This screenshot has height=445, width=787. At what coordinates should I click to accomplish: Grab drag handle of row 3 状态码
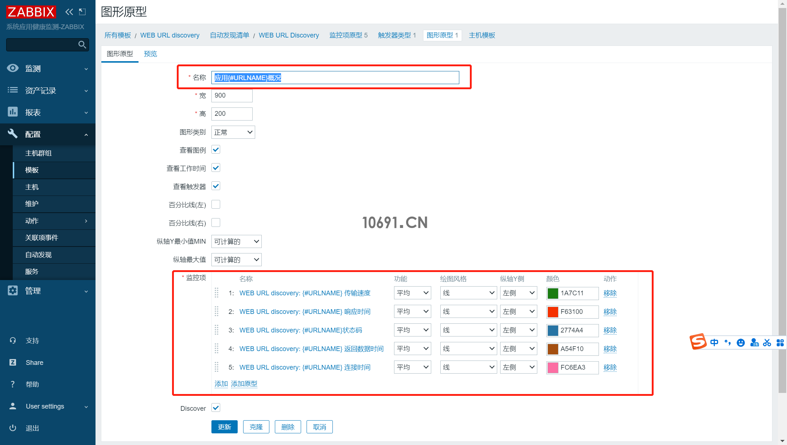217,330
